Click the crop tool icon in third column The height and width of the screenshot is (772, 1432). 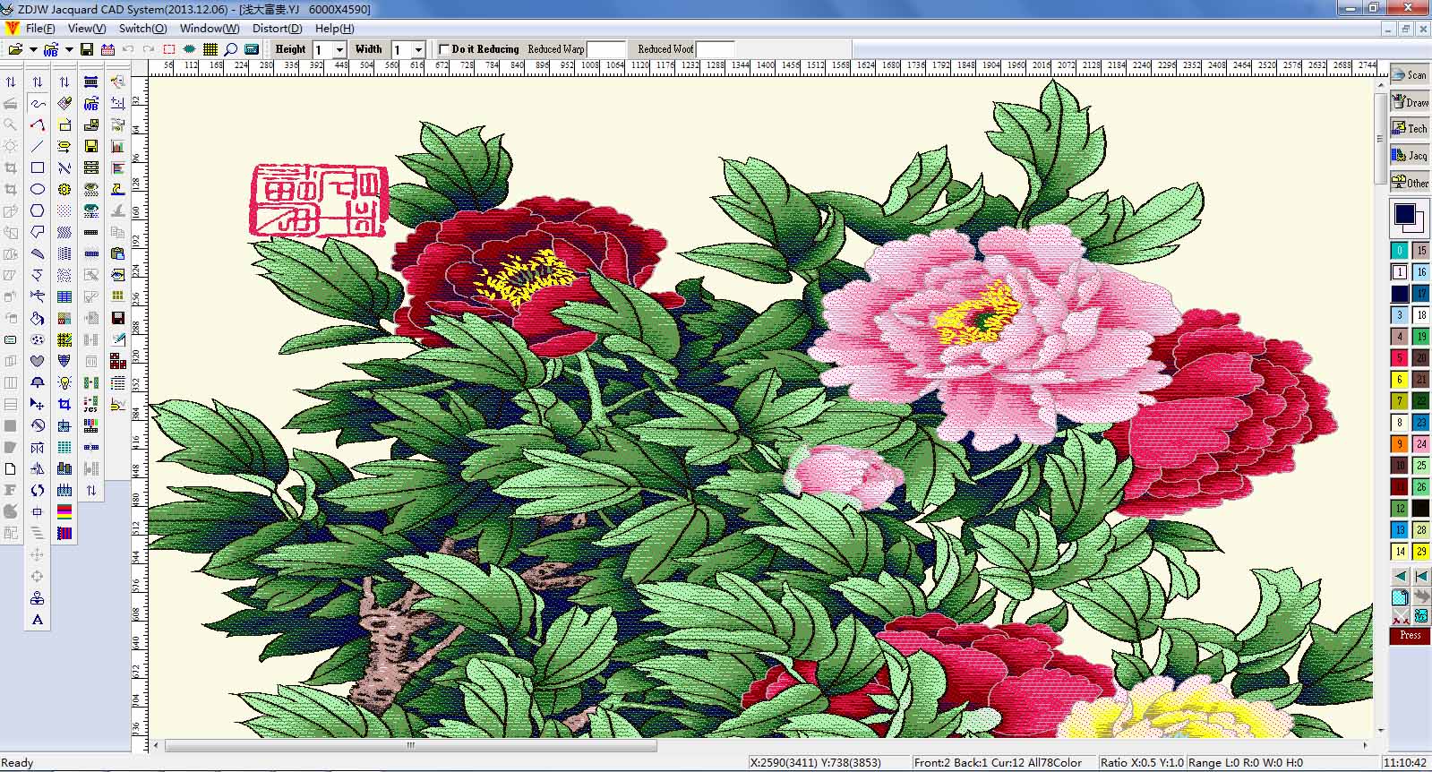(64, 404)
